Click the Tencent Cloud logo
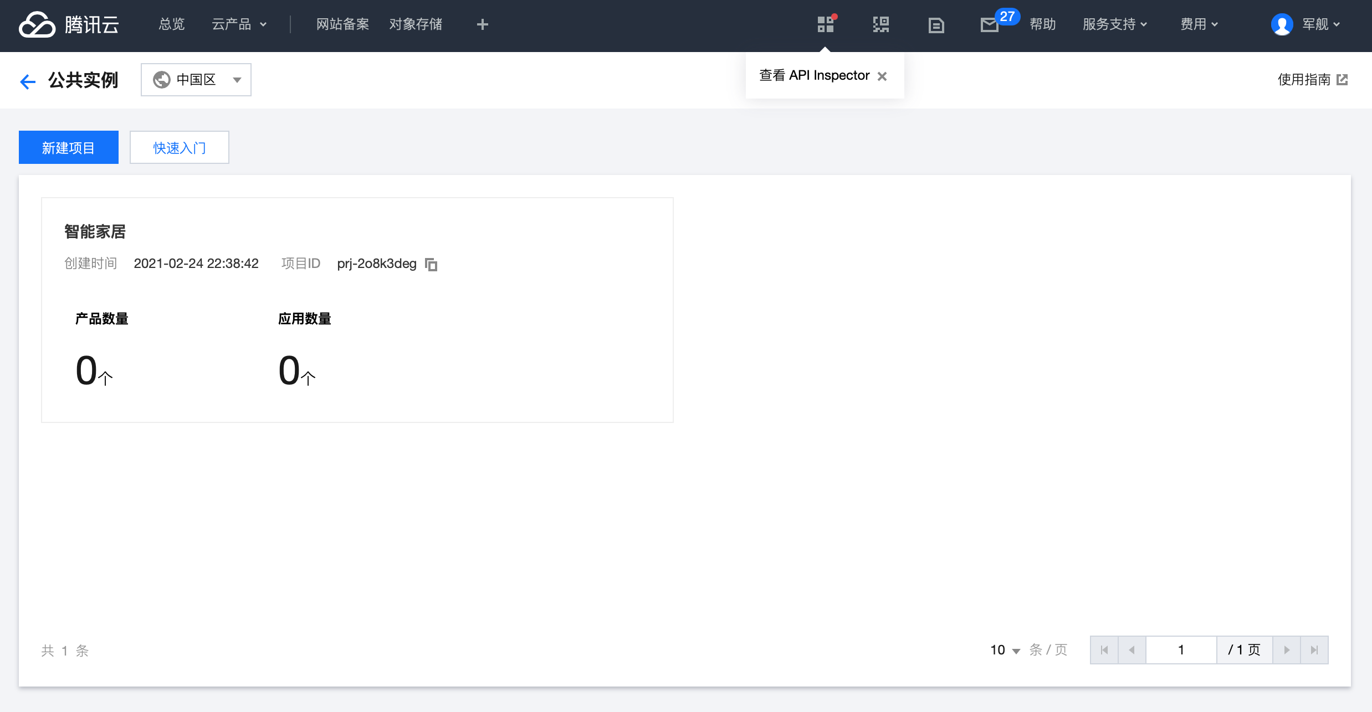1372x712 pixels. 69,25
